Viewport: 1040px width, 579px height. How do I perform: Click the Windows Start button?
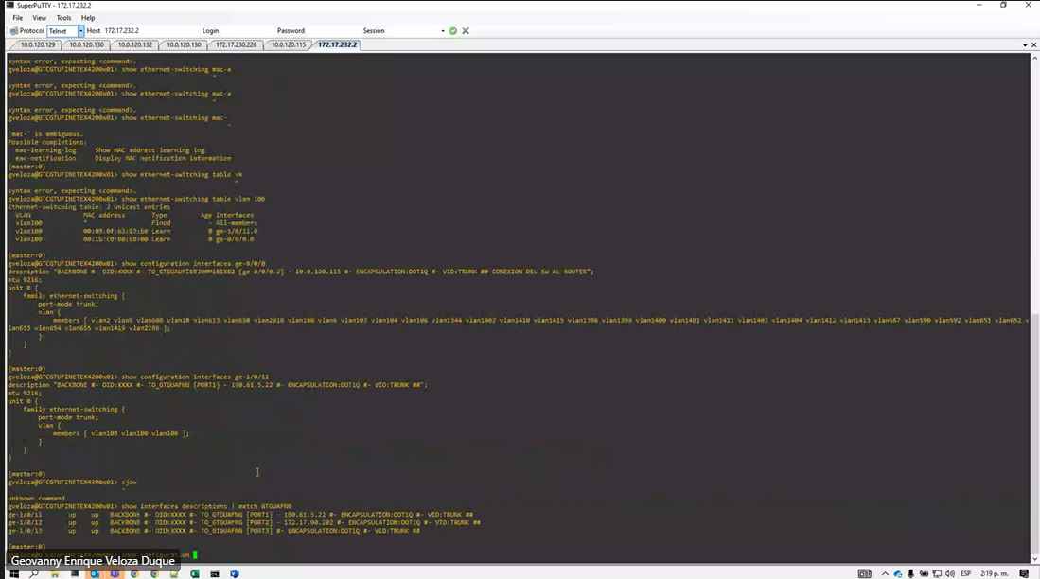[13, 573]
